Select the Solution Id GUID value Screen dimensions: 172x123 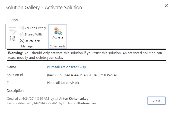pyautogui.click(x=82, y=75)
